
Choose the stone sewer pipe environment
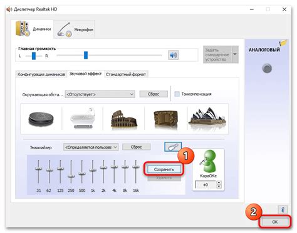point(41,119)
